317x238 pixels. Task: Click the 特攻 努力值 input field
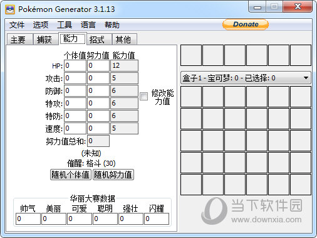[x=98, y=104]
